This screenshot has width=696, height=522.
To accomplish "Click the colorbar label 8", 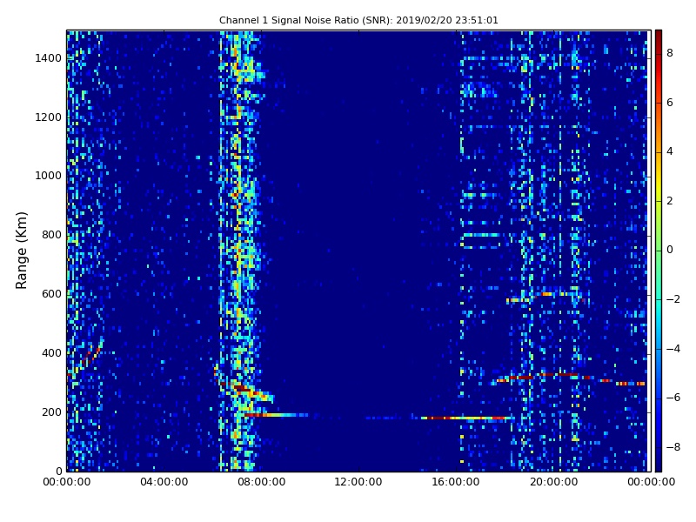I will point(670,53).
